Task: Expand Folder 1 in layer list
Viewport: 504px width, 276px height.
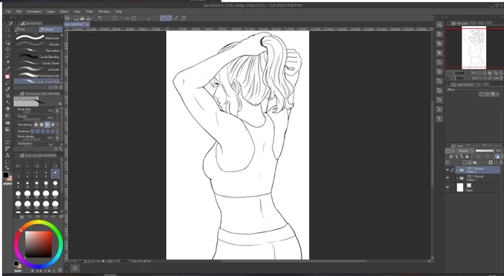Action: [x=457, y=177]
